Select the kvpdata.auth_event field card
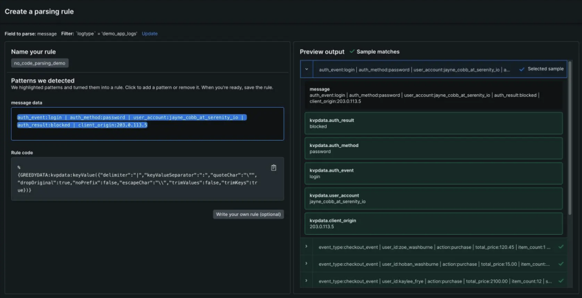Viewport: 582px width, 298px height. coord(433,174)
